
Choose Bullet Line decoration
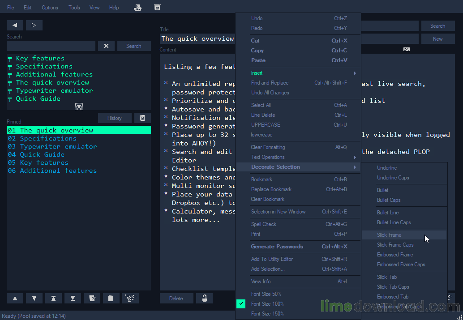click(x=404, y=213)
